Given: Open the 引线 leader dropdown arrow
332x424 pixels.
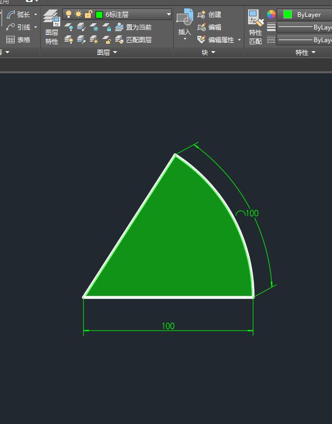Looking at the screenshot, I should (35, 27).
